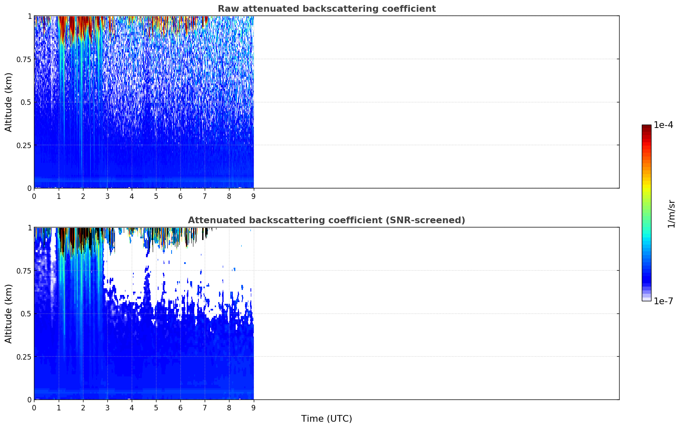Click time tick '9' under the SNR-screened plot
The width and height of the screenshot is (680, 428).
253,407
